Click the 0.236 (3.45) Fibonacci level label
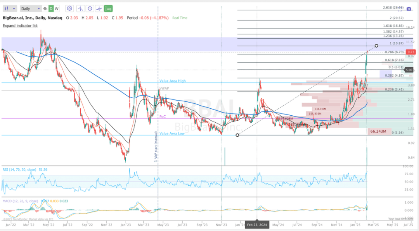Screen dimensions: 419x231 pos(394,89)
